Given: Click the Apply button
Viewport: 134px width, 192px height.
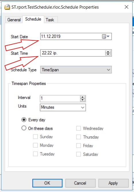Looking at the screenshot, I should coord(114,183).
